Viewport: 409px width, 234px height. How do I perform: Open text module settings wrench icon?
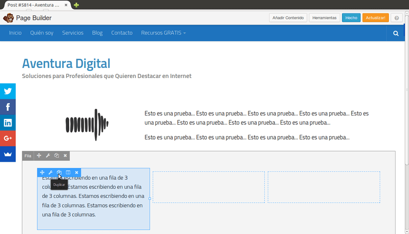tap(51, 172)
